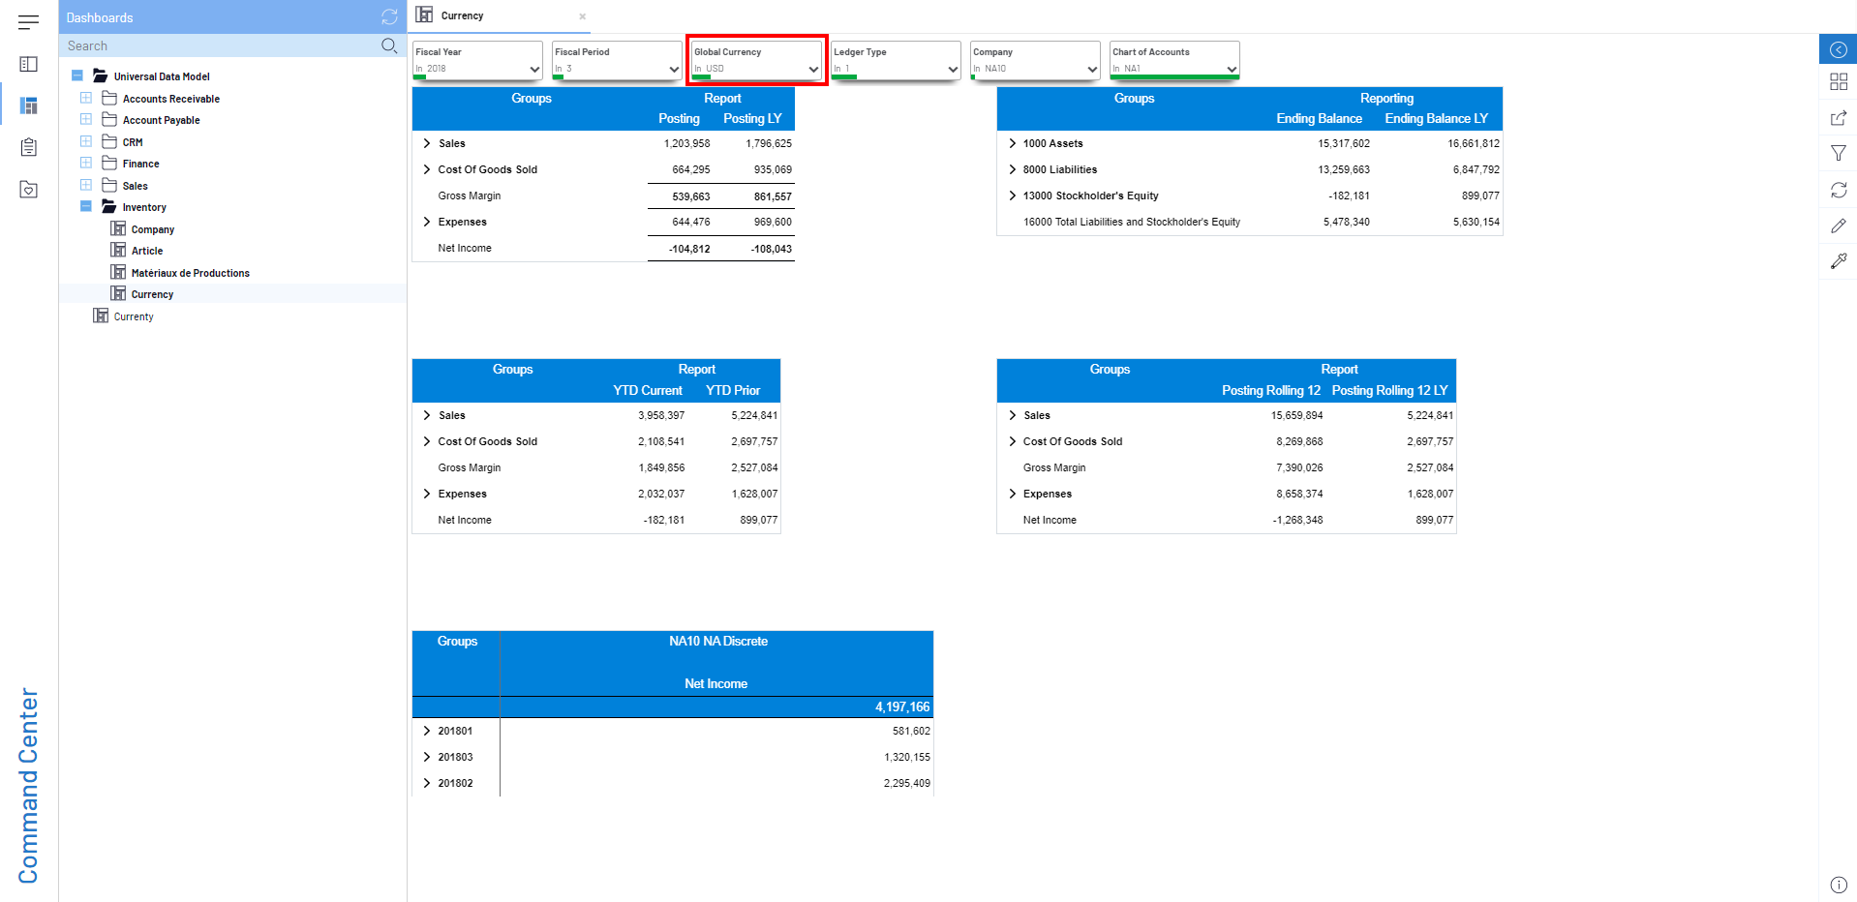
Task: Click the share/export icon in right toolbar
Action: point(1838,118)
